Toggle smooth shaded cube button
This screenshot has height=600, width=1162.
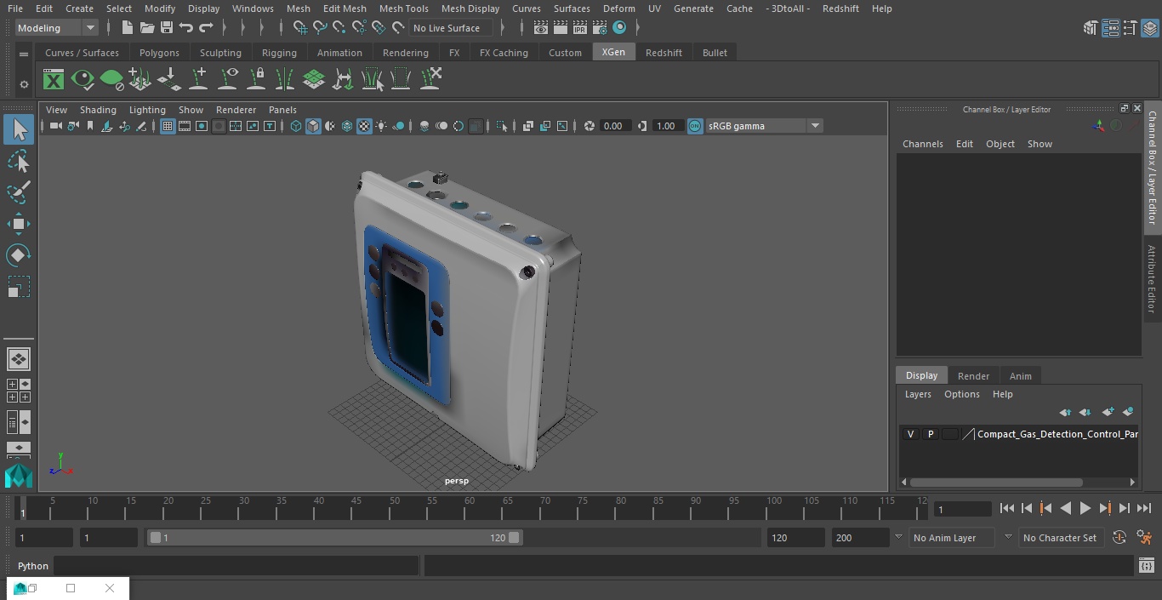(x=313, y=126)
